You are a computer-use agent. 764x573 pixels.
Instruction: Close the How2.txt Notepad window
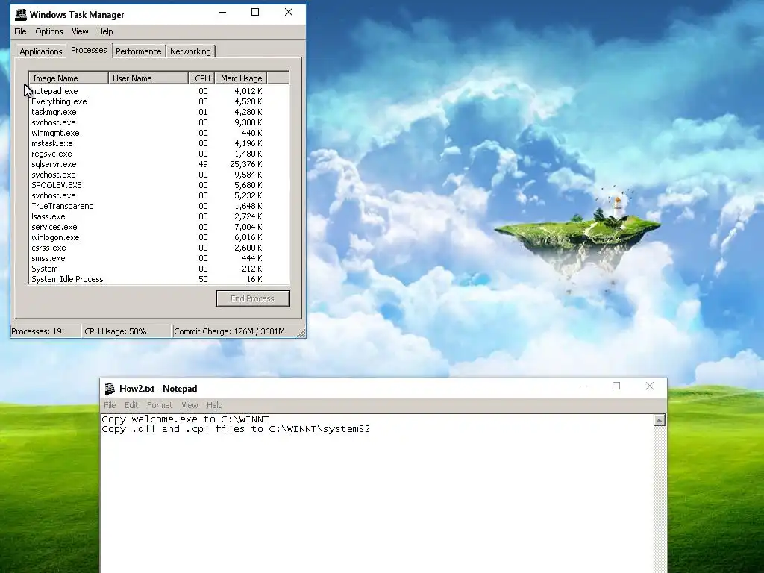pos(650,386)
